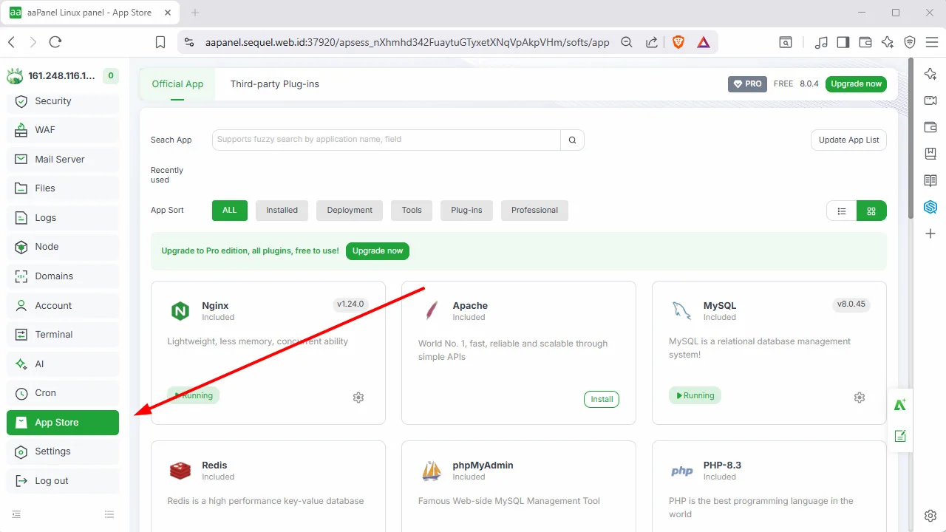Filter apps by Installed
The image size is (946, 532).
click(282, 211)
